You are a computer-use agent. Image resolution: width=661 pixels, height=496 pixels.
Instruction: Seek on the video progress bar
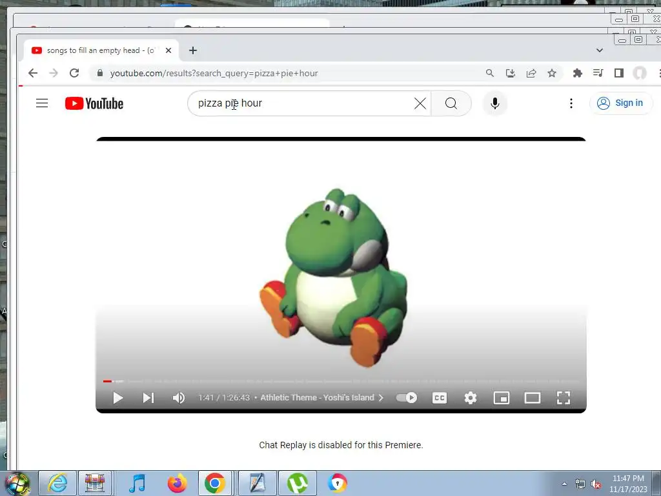pos(341,381)
